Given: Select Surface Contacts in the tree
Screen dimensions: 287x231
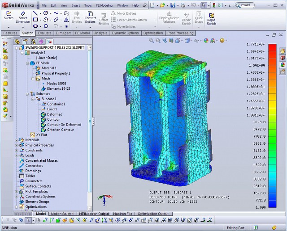Looking at the screenshot, I should (x=38, y=186).
